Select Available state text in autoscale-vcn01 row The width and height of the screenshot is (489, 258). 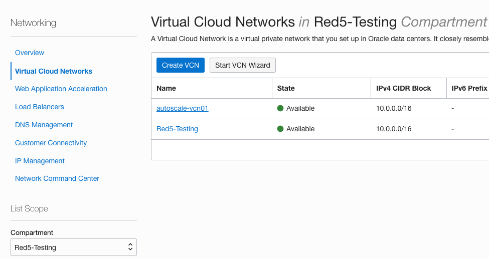pos(300,108)
